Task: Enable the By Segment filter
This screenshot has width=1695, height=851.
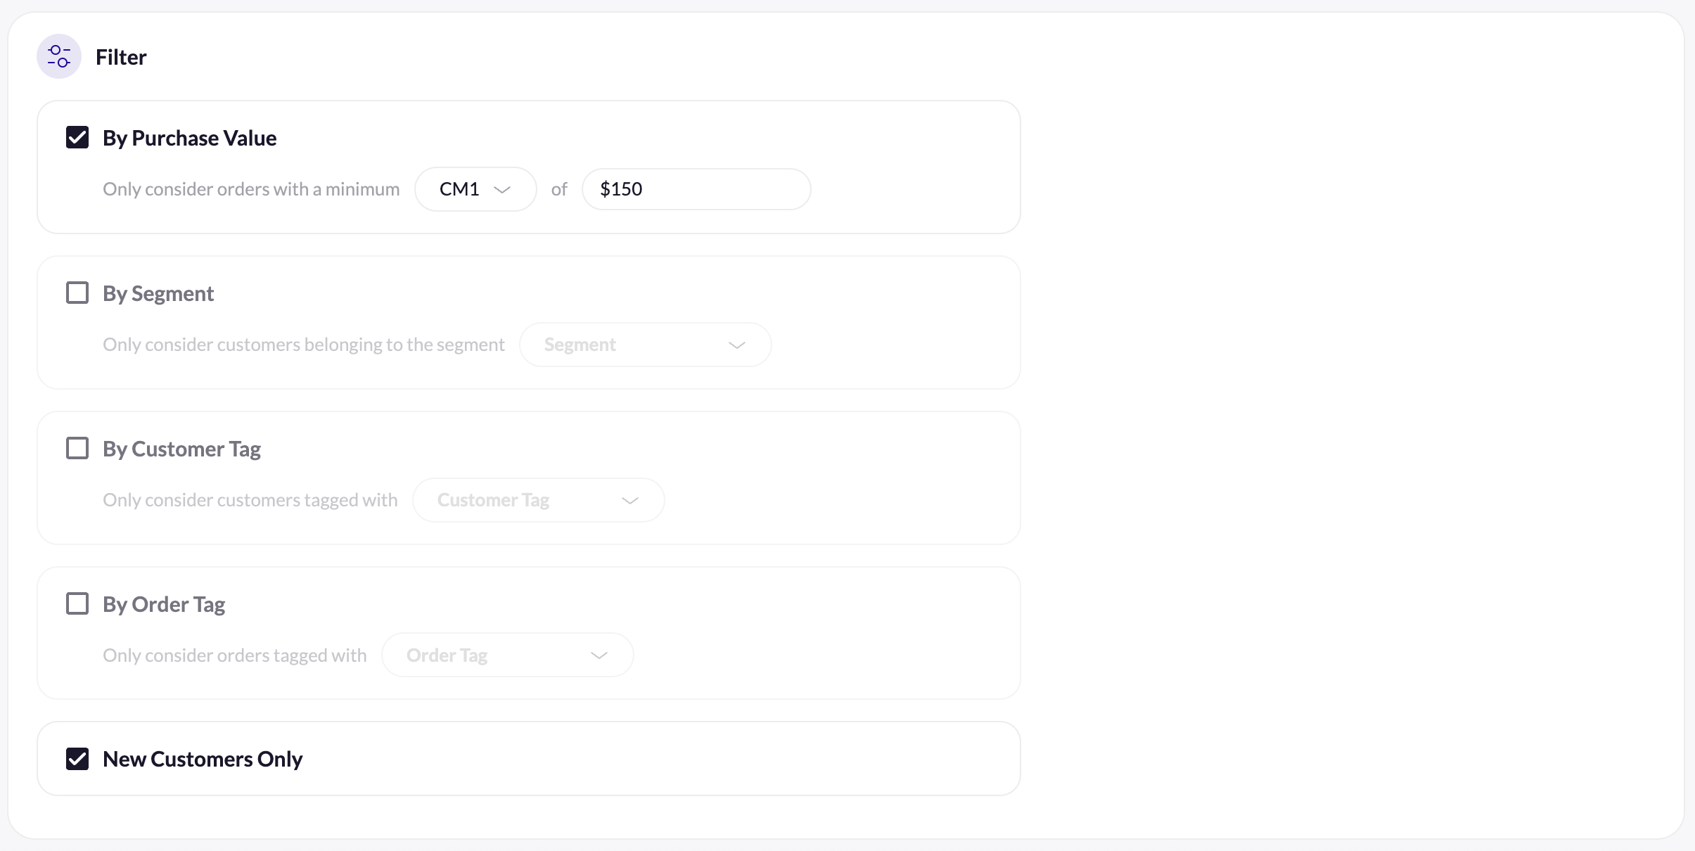Action: tap(77, 292)
